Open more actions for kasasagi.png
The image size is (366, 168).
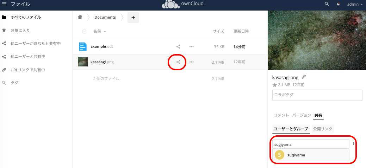tap(192, 62)
